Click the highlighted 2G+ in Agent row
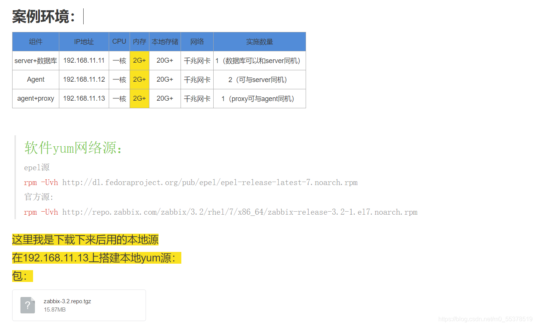 click(140, 80)
